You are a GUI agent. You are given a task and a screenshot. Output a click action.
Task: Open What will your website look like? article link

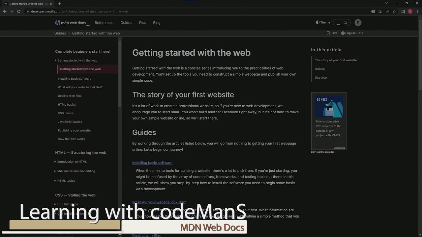(x=159, y=202)
